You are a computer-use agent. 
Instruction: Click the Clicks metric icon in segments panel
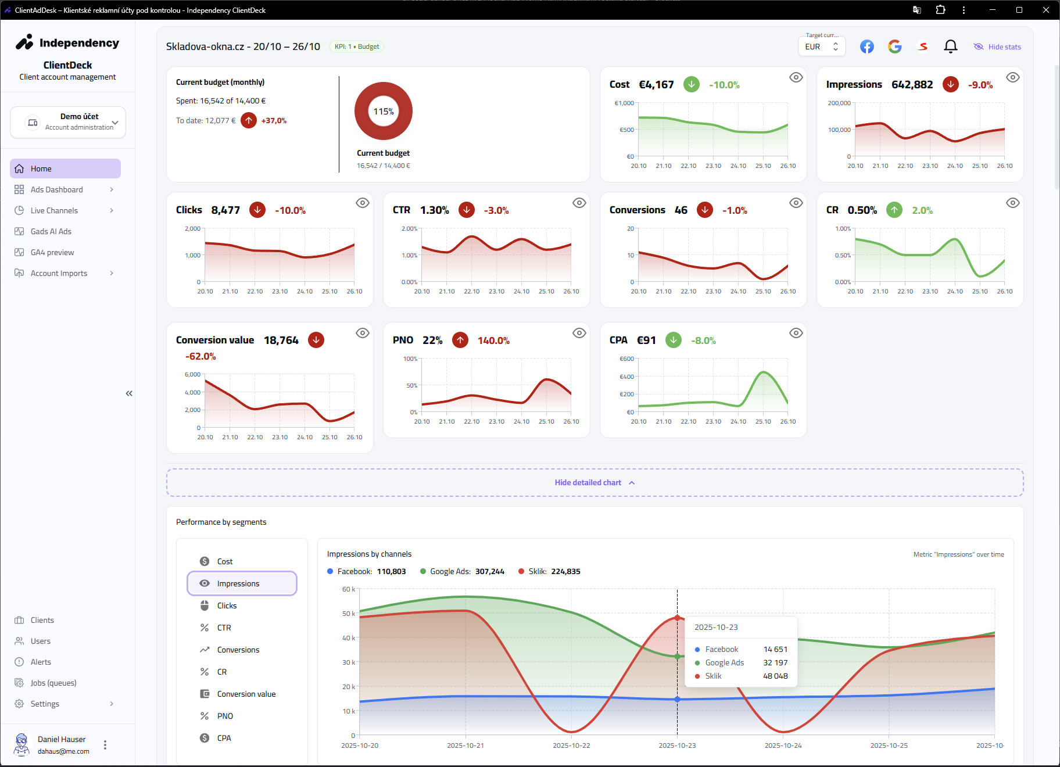tap(204, 605)
